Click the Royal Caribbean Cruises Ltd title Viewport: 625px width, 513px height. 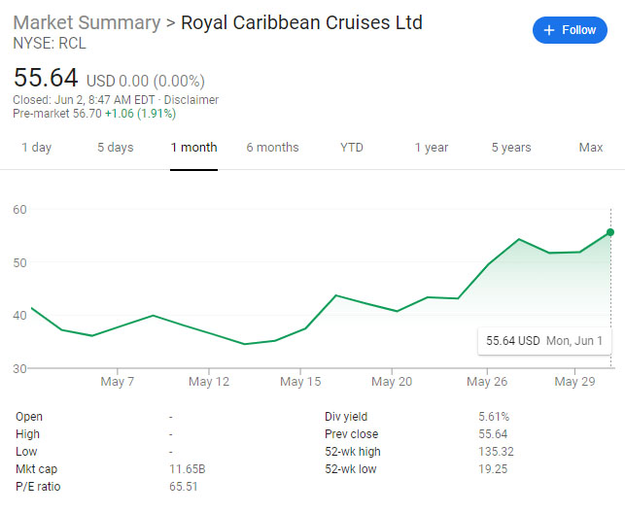click(301, 22)
